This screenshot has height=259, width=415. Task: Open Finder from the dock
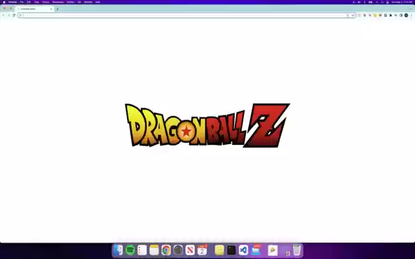pos(118,250)
